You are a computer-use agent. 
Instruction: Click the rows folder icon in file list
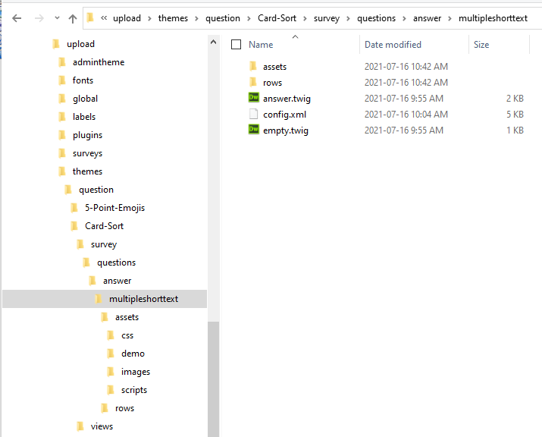point(254,82)
